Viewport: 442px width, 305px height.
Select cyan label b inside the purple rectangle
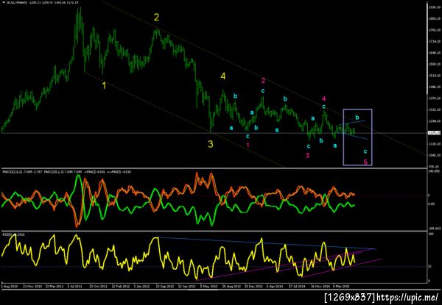357,117
